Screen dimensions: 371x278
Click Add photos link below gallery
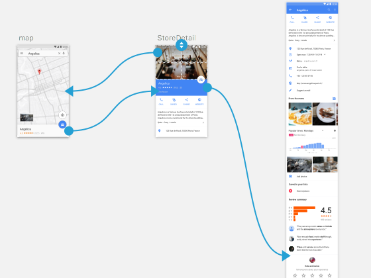pyautogui.click(x=301, y=176)
